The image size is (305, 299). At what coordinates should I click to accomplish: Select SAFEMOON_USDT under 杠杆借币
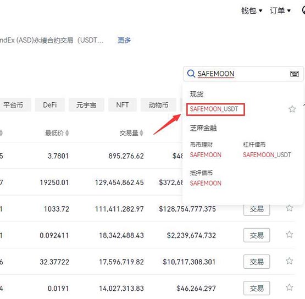click(267, 155)
